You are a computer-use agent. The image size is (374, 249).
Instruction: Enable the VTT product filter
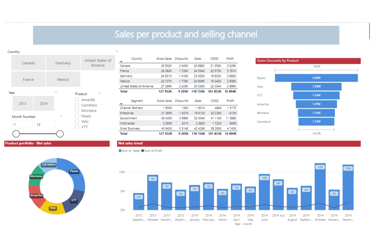[x=77, y=126]
